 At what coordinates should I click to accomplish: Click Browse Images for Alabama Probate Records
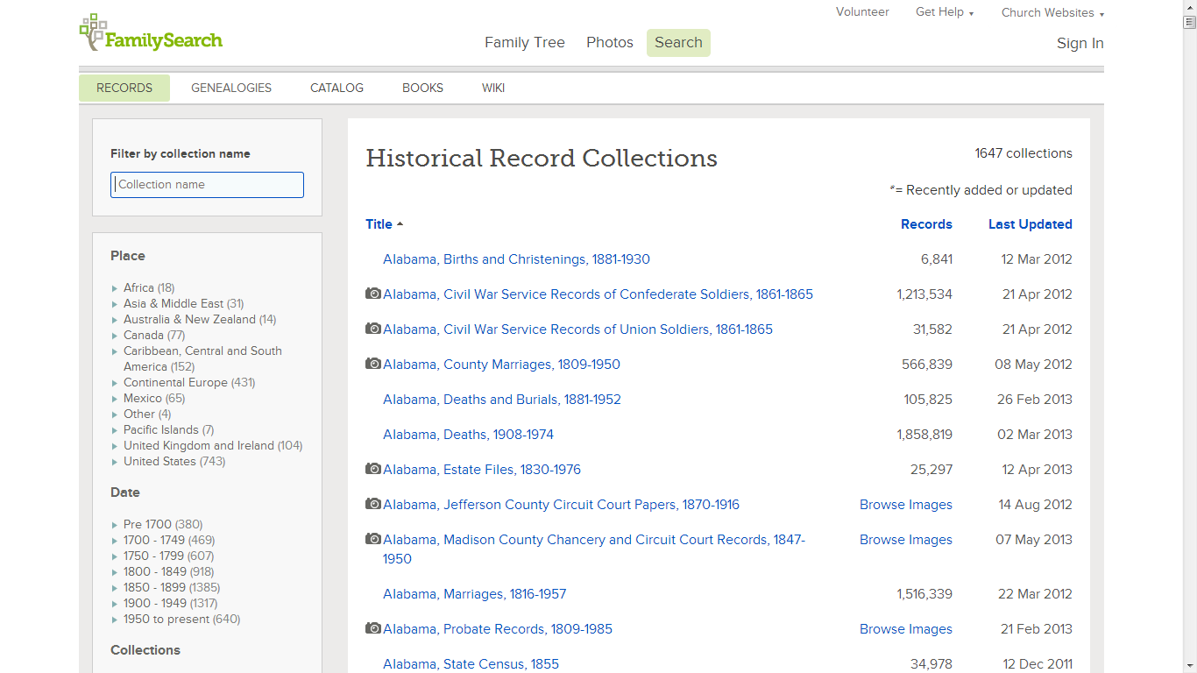pyautogui.click(x=905, y=628)
